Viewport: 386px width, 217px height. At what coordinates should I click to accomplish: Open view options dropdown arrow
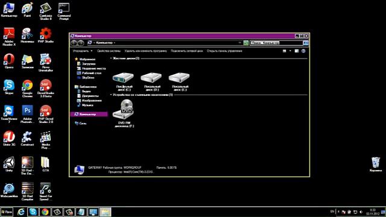290,51
